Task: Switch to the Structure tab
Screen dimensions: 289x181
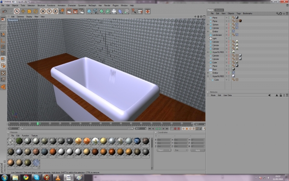Action: pyautogui.click(x=219, y=10)
